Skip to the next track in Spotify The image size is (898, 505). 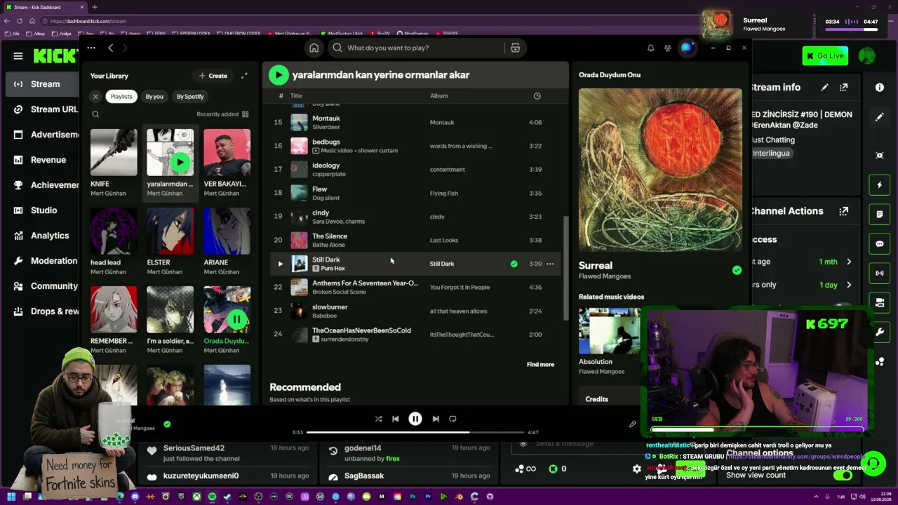[x=436, y=419]
